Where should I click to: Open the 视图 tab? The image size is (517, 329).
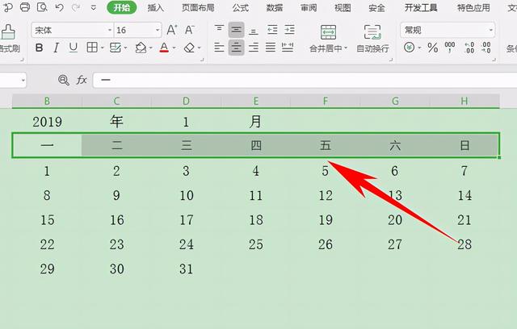343,7
